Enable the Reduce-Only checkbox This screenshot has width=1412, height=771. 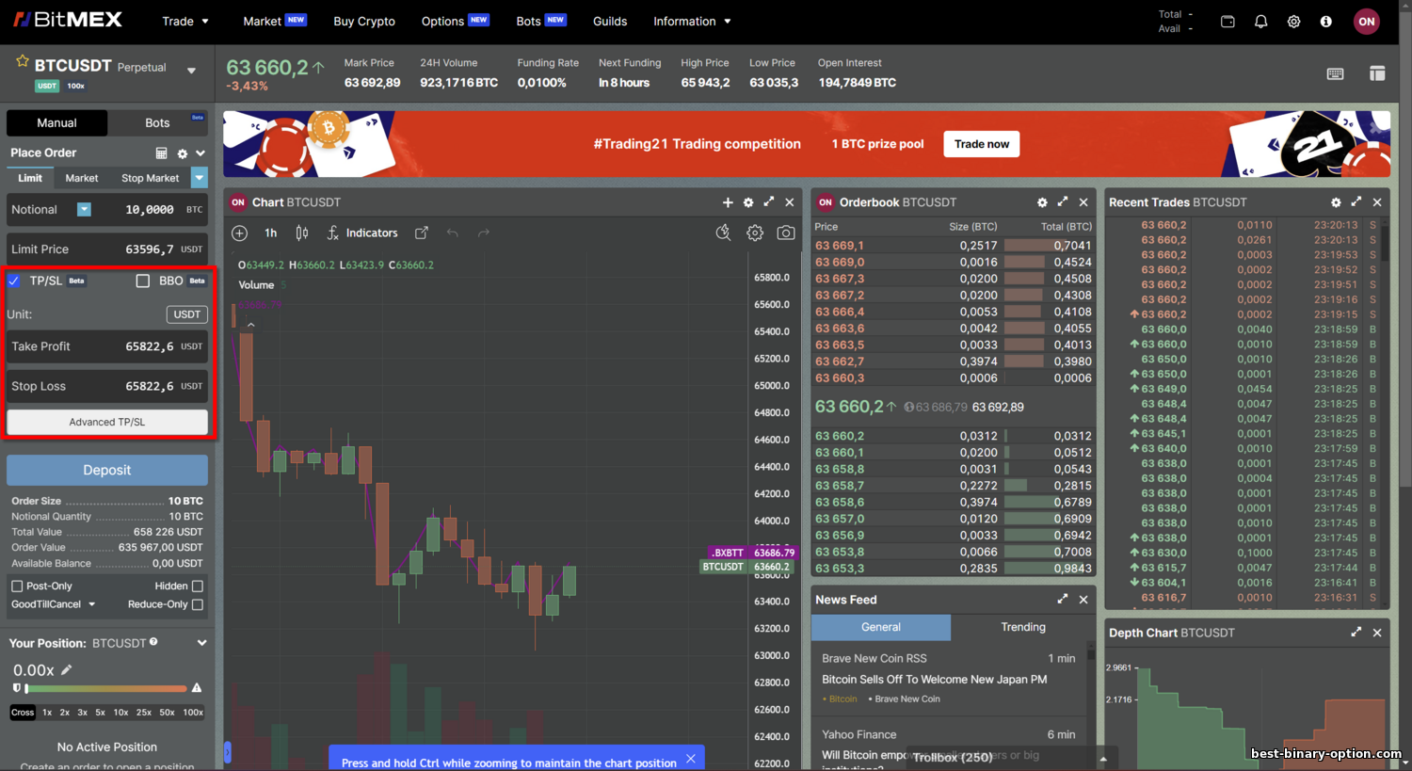pyautogui.click(x=197, y=604)
